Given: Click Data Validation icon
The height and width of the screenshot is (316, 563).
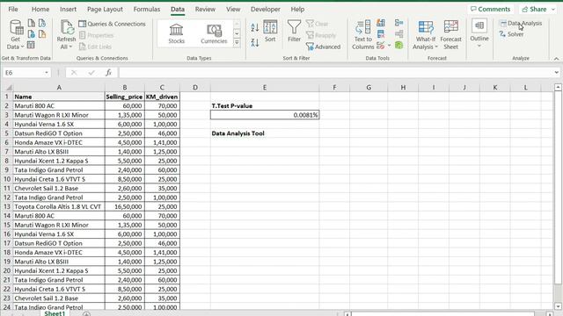Looking at the screenshot, I should tap(381, 46).
